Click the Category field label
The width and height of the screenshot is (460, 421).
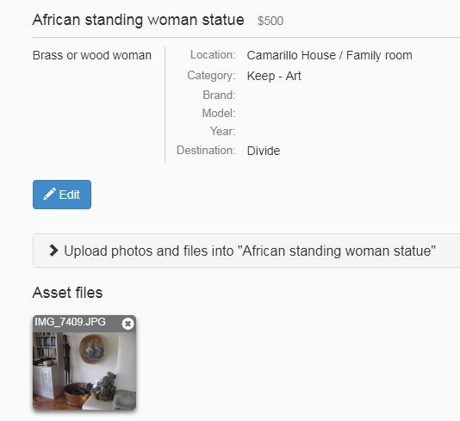click(211, 76)
